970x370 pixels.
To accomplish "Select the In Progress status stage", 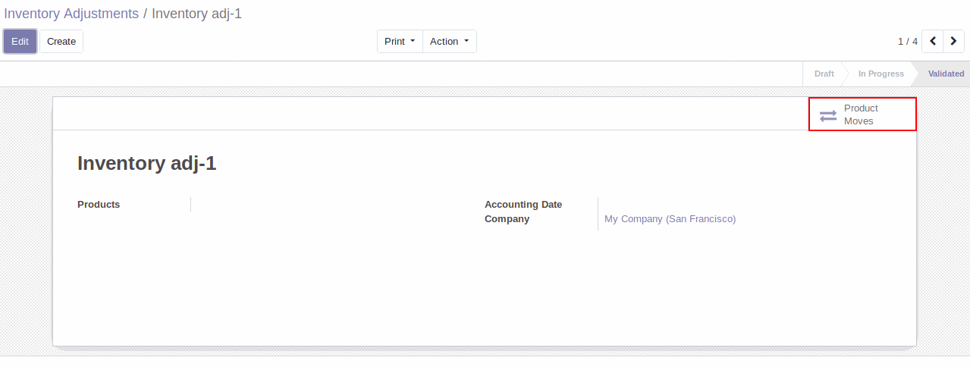I will [881, 74].
